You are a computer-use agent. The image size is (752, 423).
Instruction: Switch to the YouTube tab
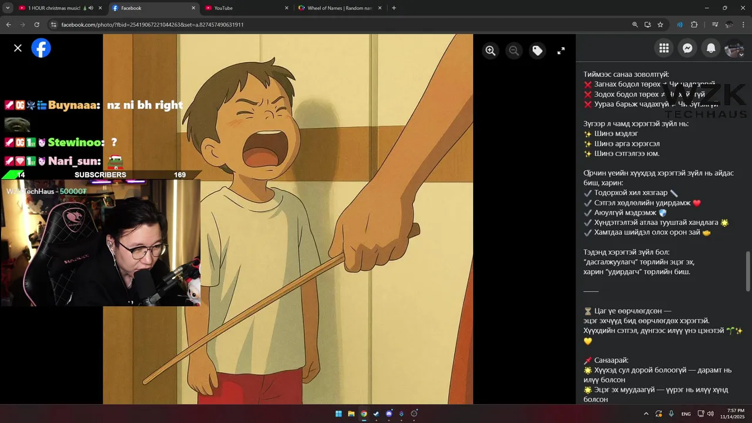(247, 8)
